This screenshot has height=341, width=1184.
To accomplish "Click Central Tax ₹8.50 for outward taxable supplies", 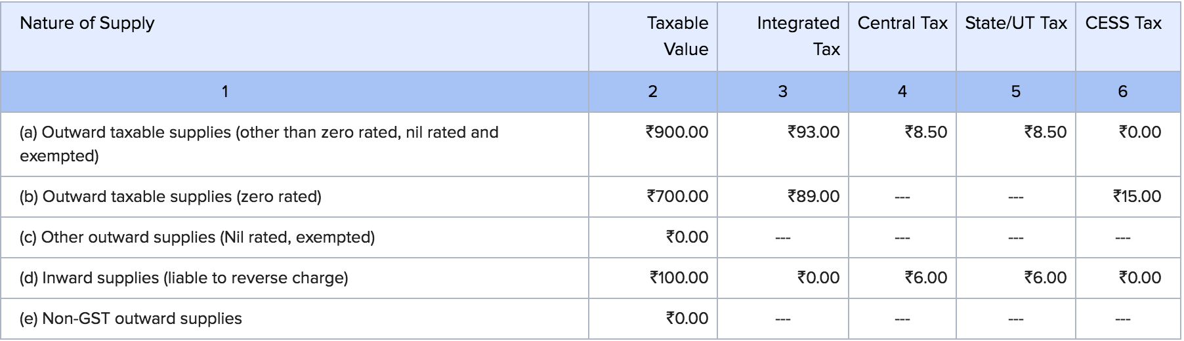I will pos(925,132).
